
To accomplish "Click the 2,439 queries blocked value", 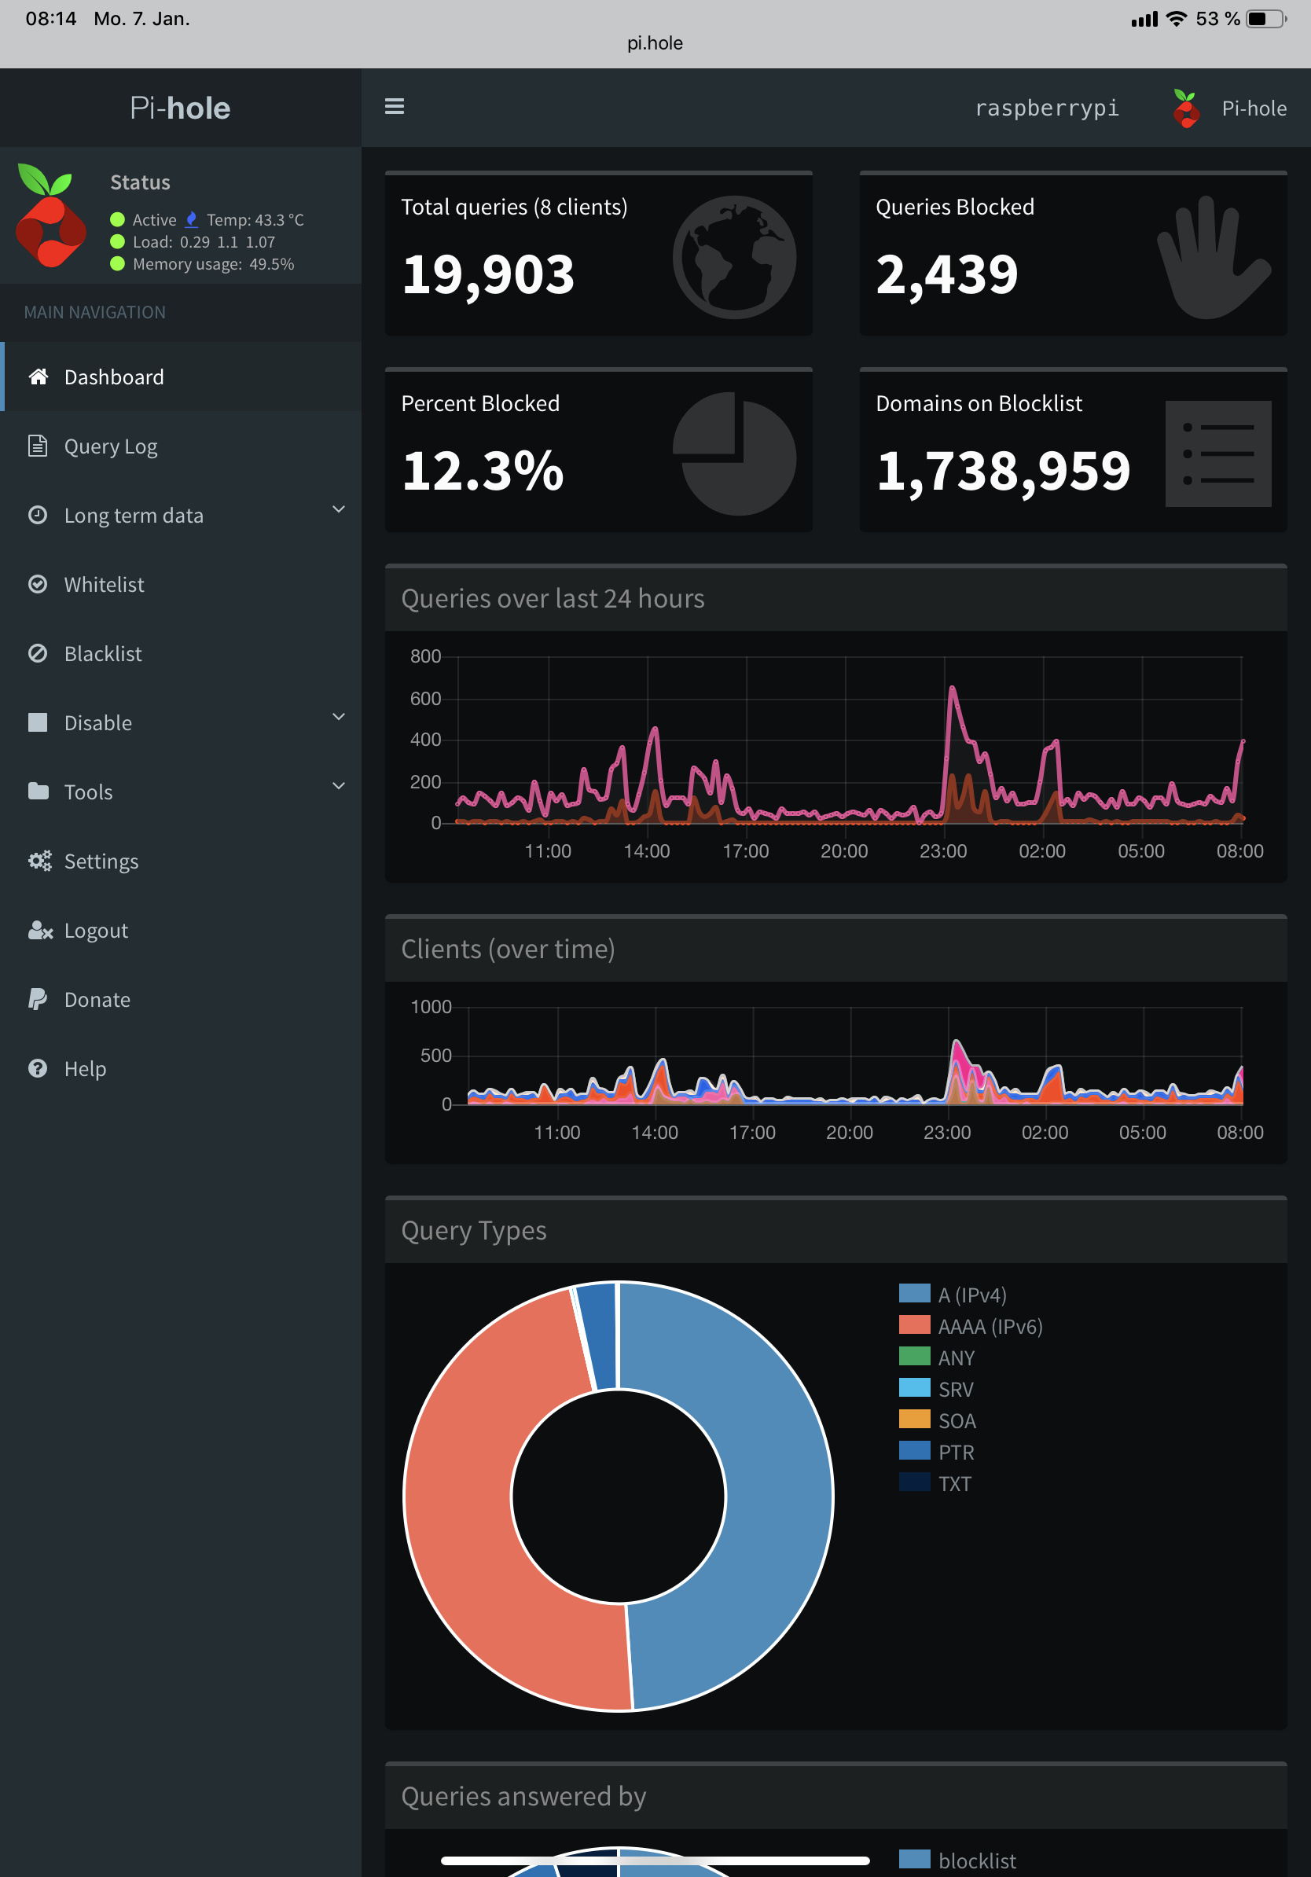I will (x=946, y=274).
